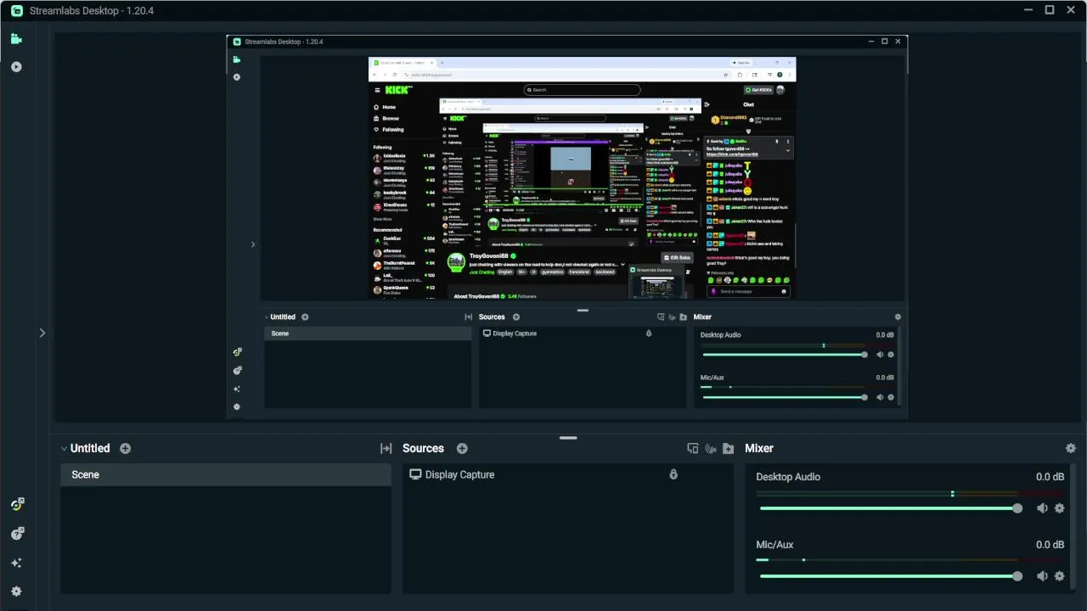
Task: Click the scene transitions icon in captured Streamlabs window
Action: point(468,317)
